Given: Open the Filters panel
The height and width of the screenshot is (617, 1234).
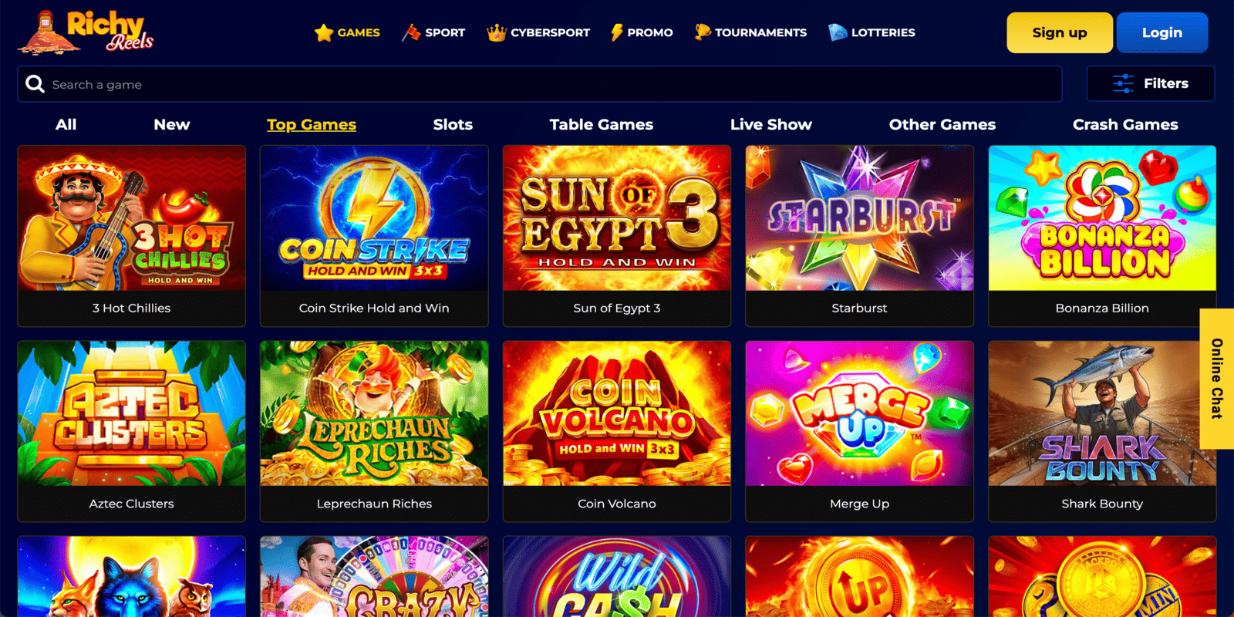Looking at the screenshot, I should coord(1150,83).
